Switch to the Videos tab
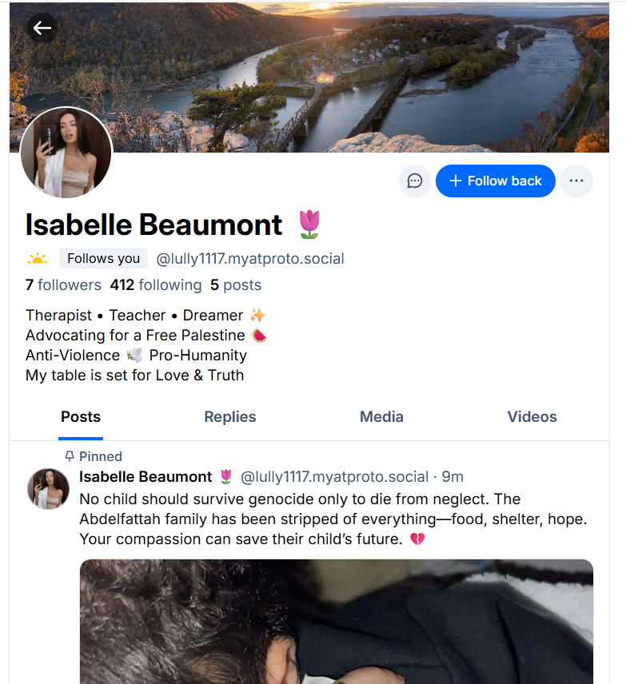The height and width of the screenshot is (684, 626). pos(532,417)
